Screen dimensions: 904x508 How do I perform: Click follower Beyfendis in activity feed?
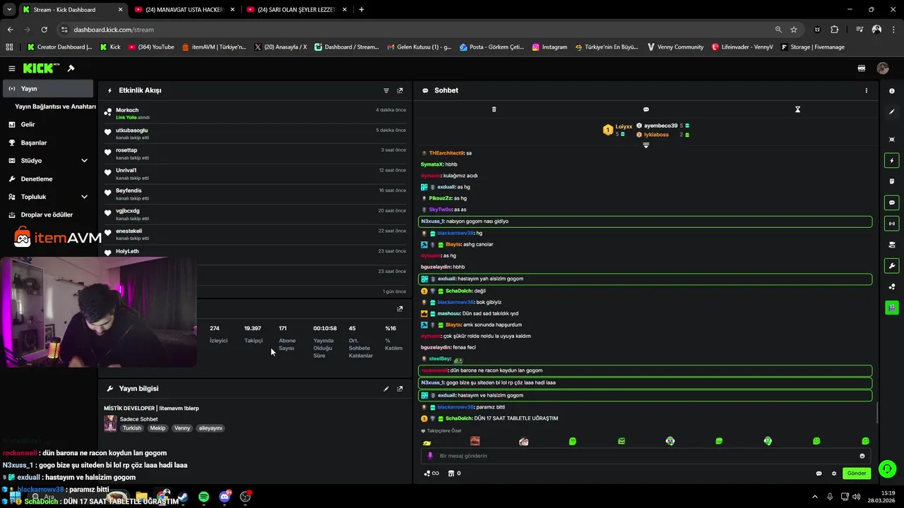tap(129, 190)
